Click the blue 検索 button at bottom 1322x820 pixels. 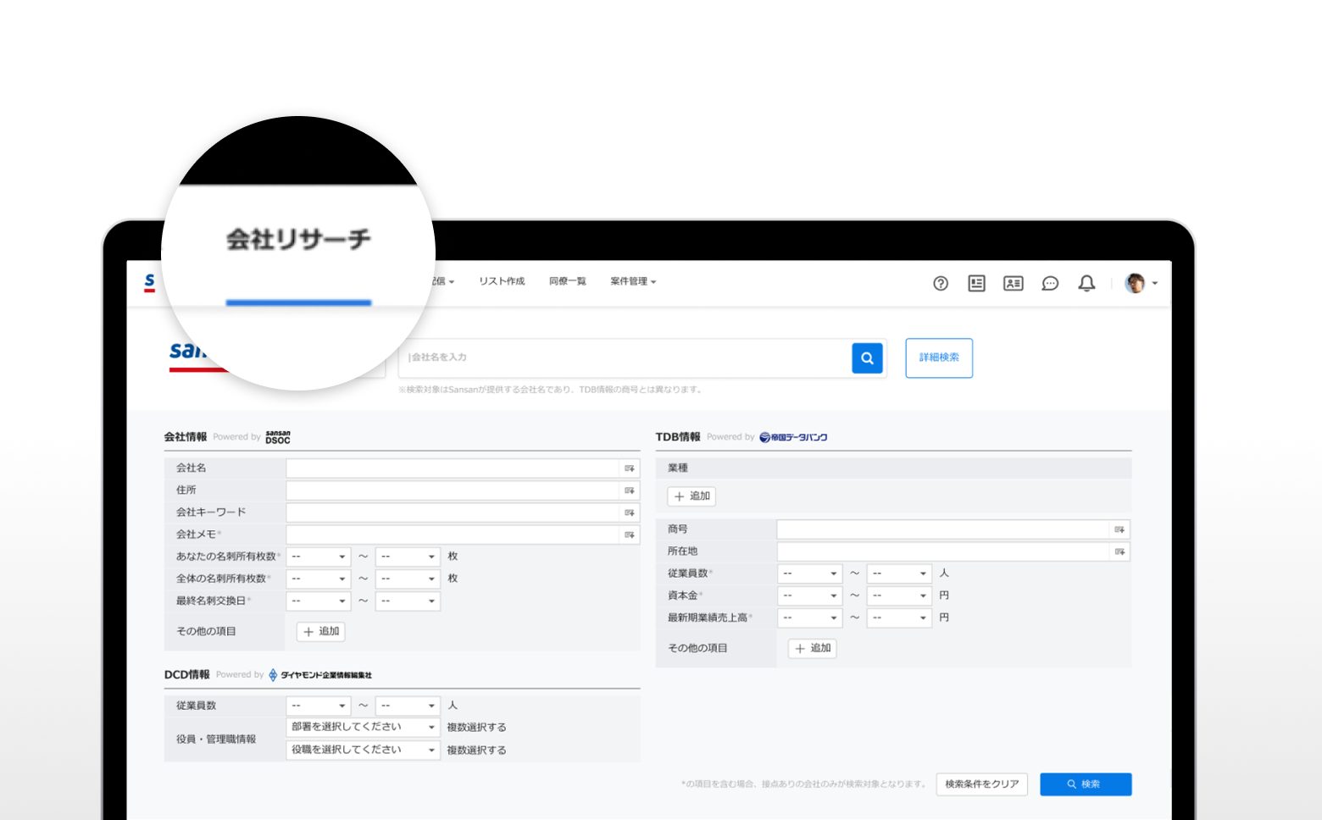[1086, 784]
